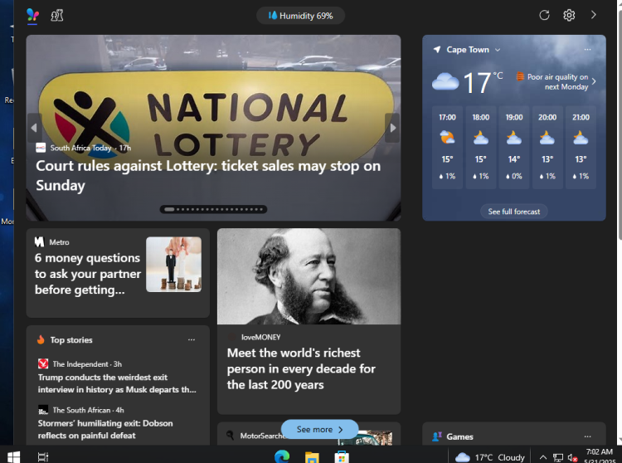Screen dimensions: 622x463
Task: Click the Games card icon
Action: click(437, 436)
